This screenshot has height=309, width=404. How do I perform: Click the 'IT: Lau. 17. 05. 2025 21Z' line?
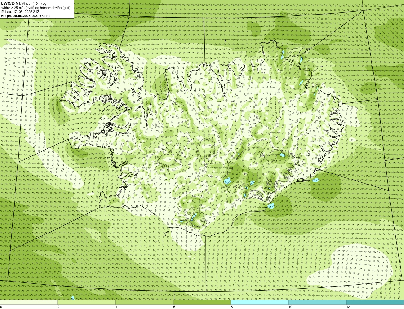click(20, 12)
